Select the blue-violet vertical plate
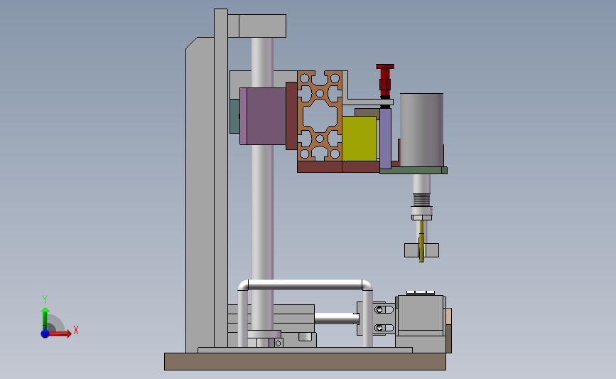The width and height of the screenshot is (616, 379). coord(385,139)
